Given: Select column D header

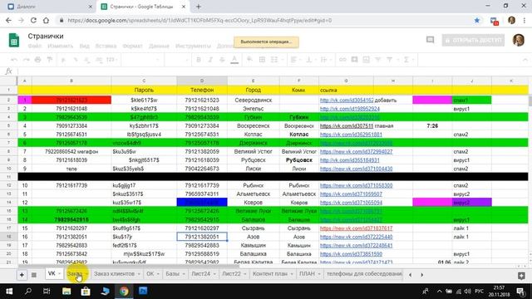Looking at the screenshot, I should [x=202, y=81].
